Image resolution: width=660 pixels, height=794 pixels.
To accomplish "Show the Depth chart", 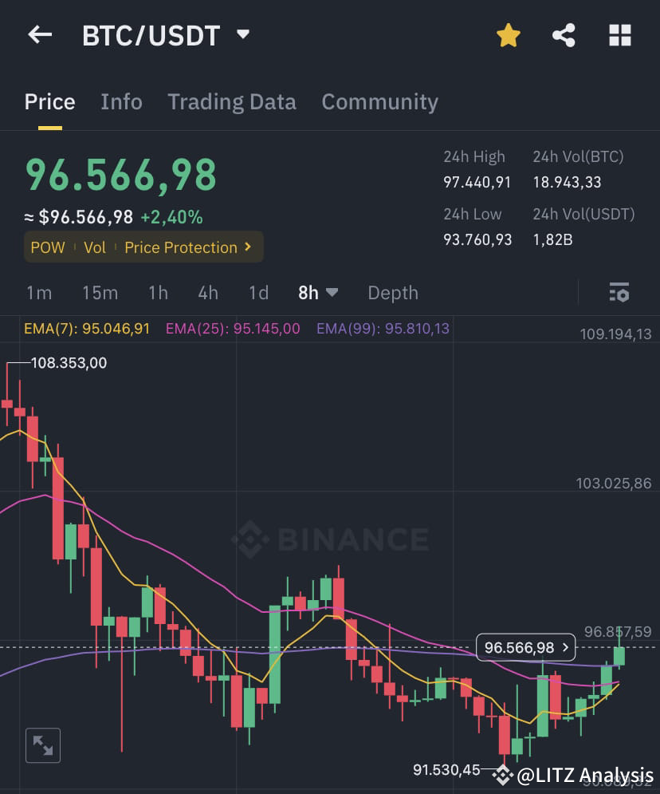I will click(x=393, y=293).
